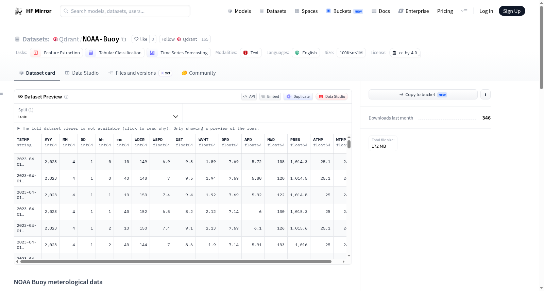Click the Enterprise nav icon
Screen dimensions: 544x291
click(x=401, y=11)
